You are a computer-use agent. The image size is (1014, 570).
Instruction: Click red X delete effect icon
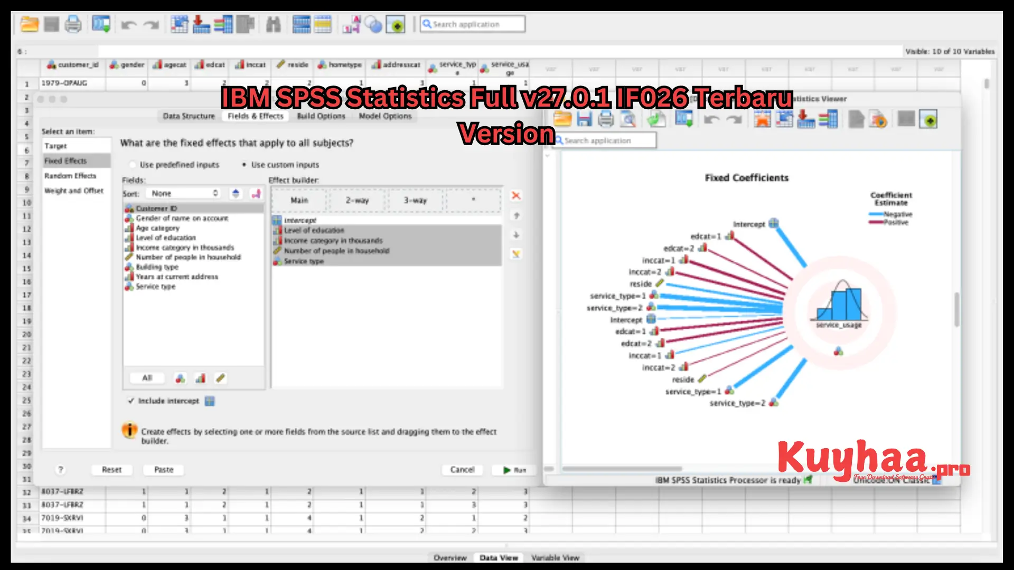point(516,196)
